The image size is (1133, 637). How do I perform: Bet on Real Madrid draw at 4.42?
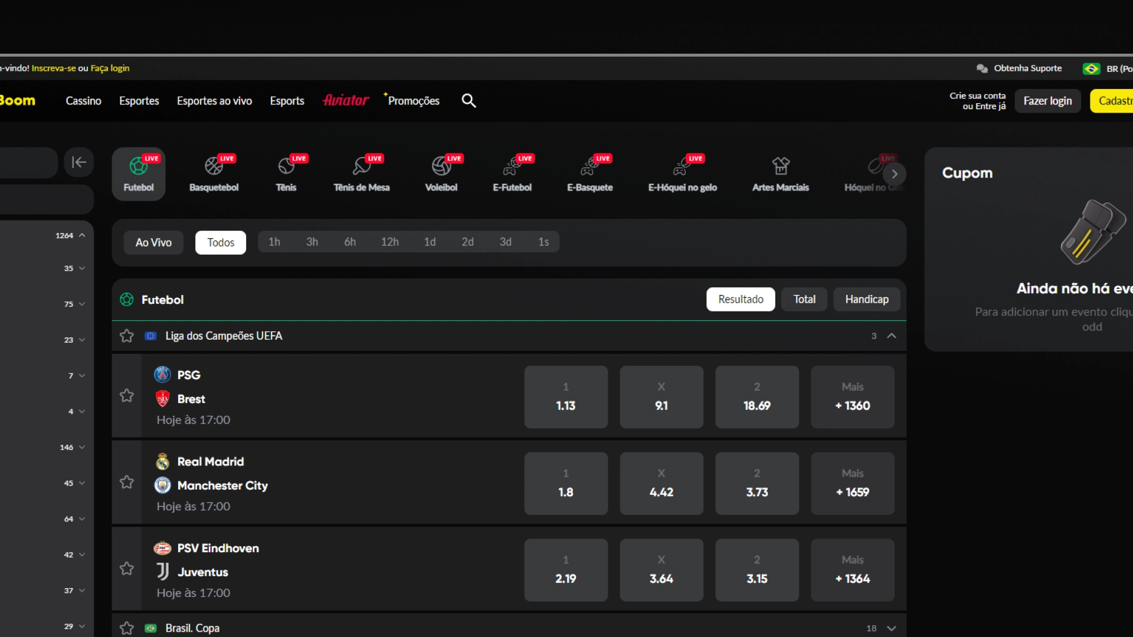[x=662, y=484]
